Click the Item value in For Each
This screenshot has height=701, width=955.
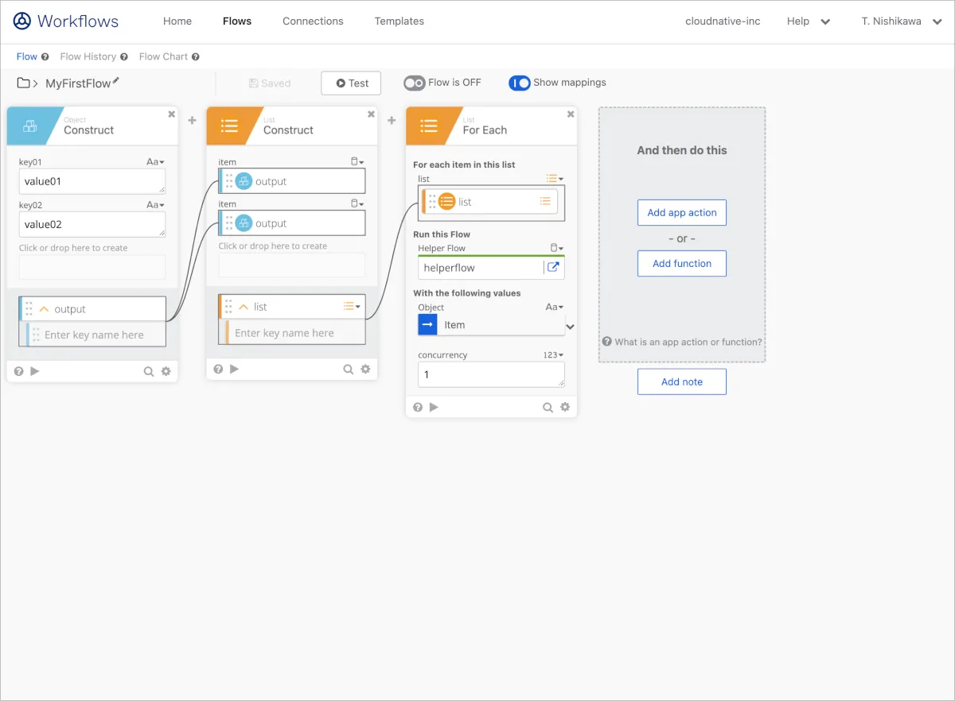click(491, 324)
